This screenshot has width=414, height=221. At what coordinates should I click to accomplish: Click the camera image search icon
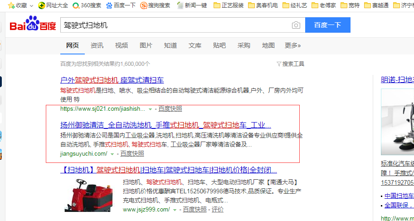pos(296,25)
